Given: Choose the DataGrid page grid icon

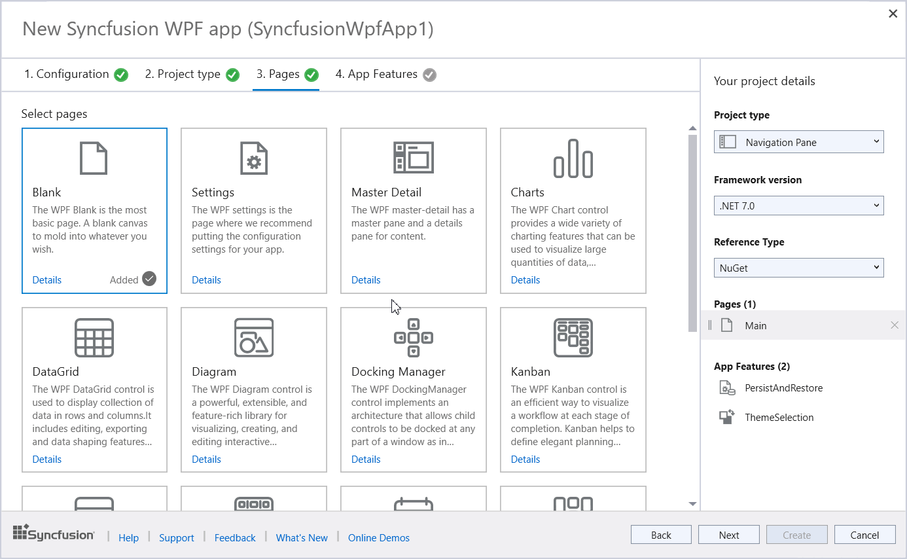Looking at the screenshot, I should (94, 338).
